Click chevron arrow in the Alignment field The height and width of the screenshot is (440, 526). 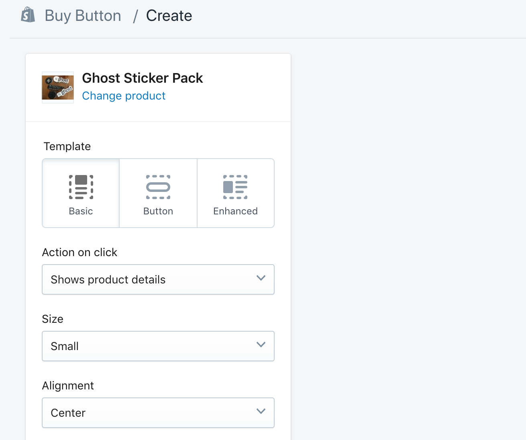pyautogui.click(x=261, y=411)
